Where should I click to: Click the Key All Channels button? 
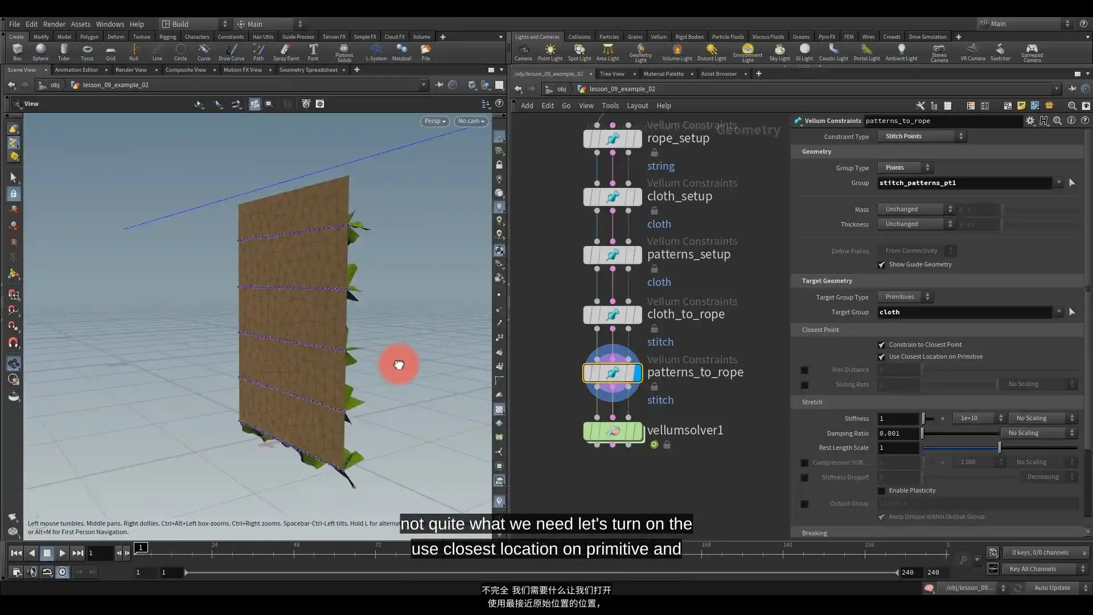coord(1032,569)
